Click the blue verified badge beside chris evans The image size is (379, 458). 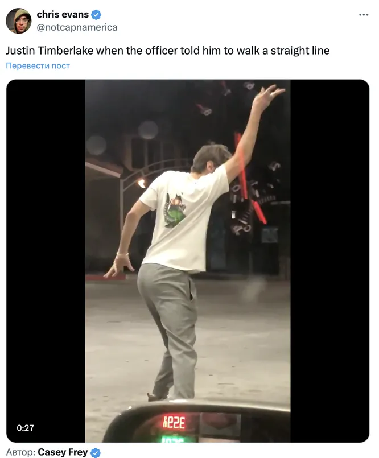point(96,14)
